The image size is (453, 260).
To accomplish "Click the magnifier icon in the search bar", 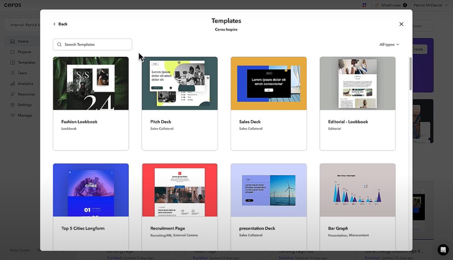I will [x=59, y=44].
